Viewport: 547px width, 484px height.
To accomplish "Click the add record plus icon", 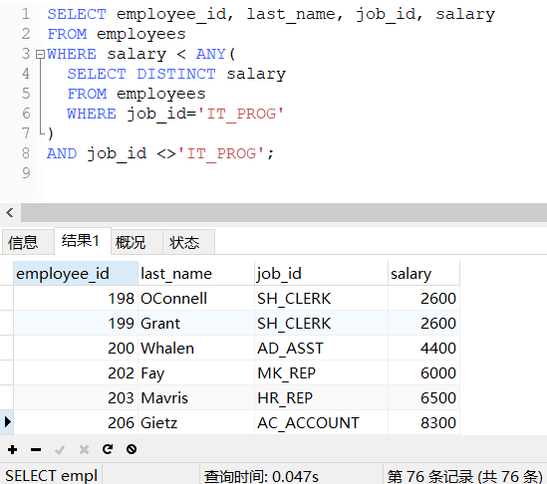I will tap(13, 449).
